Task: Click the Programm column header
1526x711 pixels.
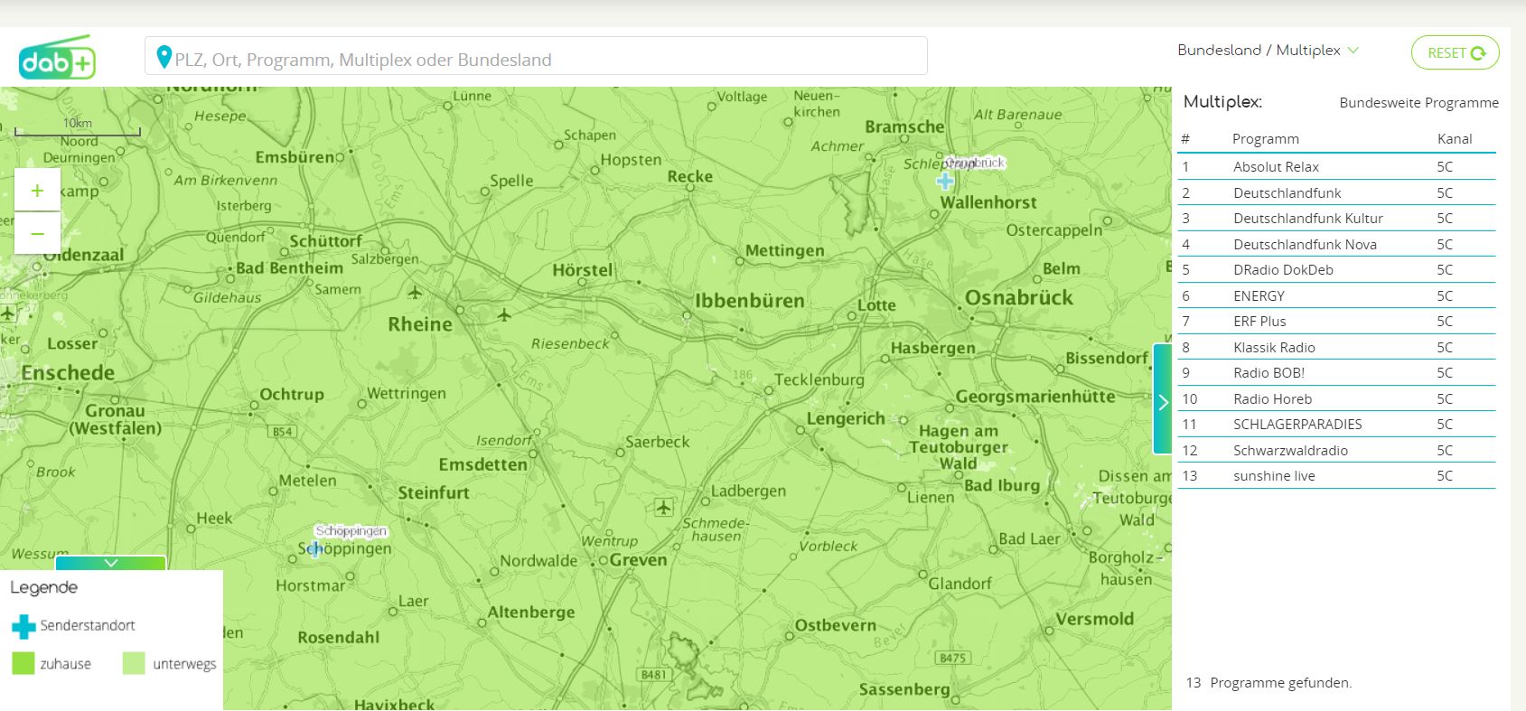Action: coord(1265,139)
